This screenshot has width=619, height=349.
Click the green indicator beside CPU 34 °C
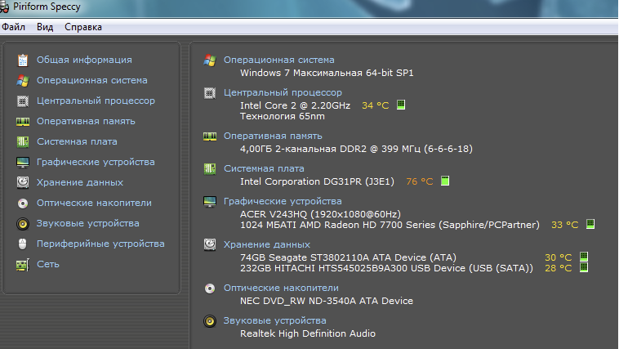click(x=401, y=105)
